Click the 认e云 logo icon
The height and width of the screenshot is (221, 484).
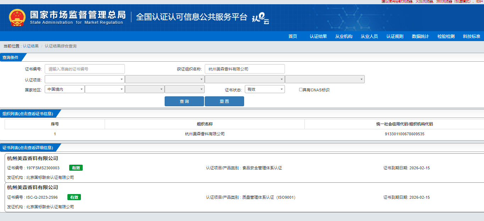(260, 18)
